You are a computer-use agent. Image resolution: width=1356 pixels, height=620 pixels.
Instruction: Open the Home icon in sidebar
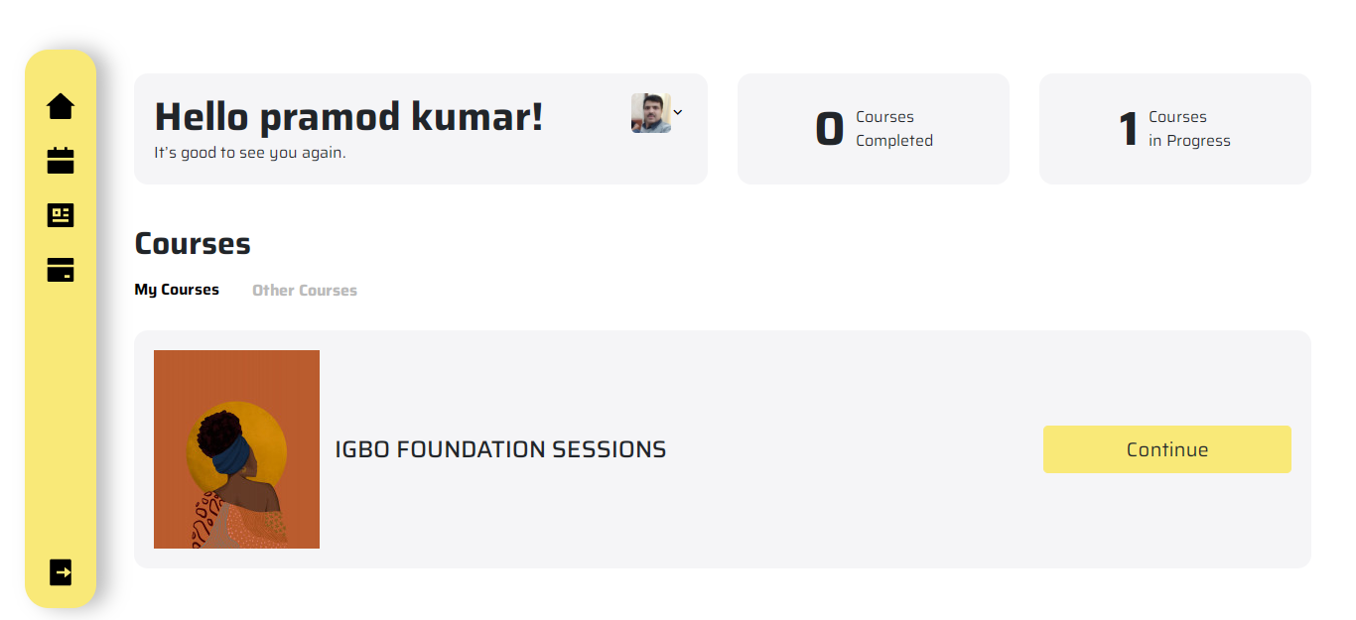61,106
